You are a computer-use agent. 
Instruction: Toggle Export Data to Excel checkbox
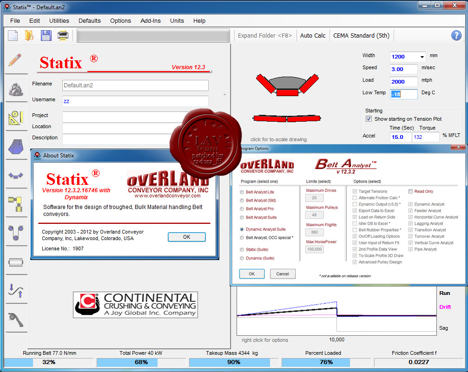click(355, 210)
